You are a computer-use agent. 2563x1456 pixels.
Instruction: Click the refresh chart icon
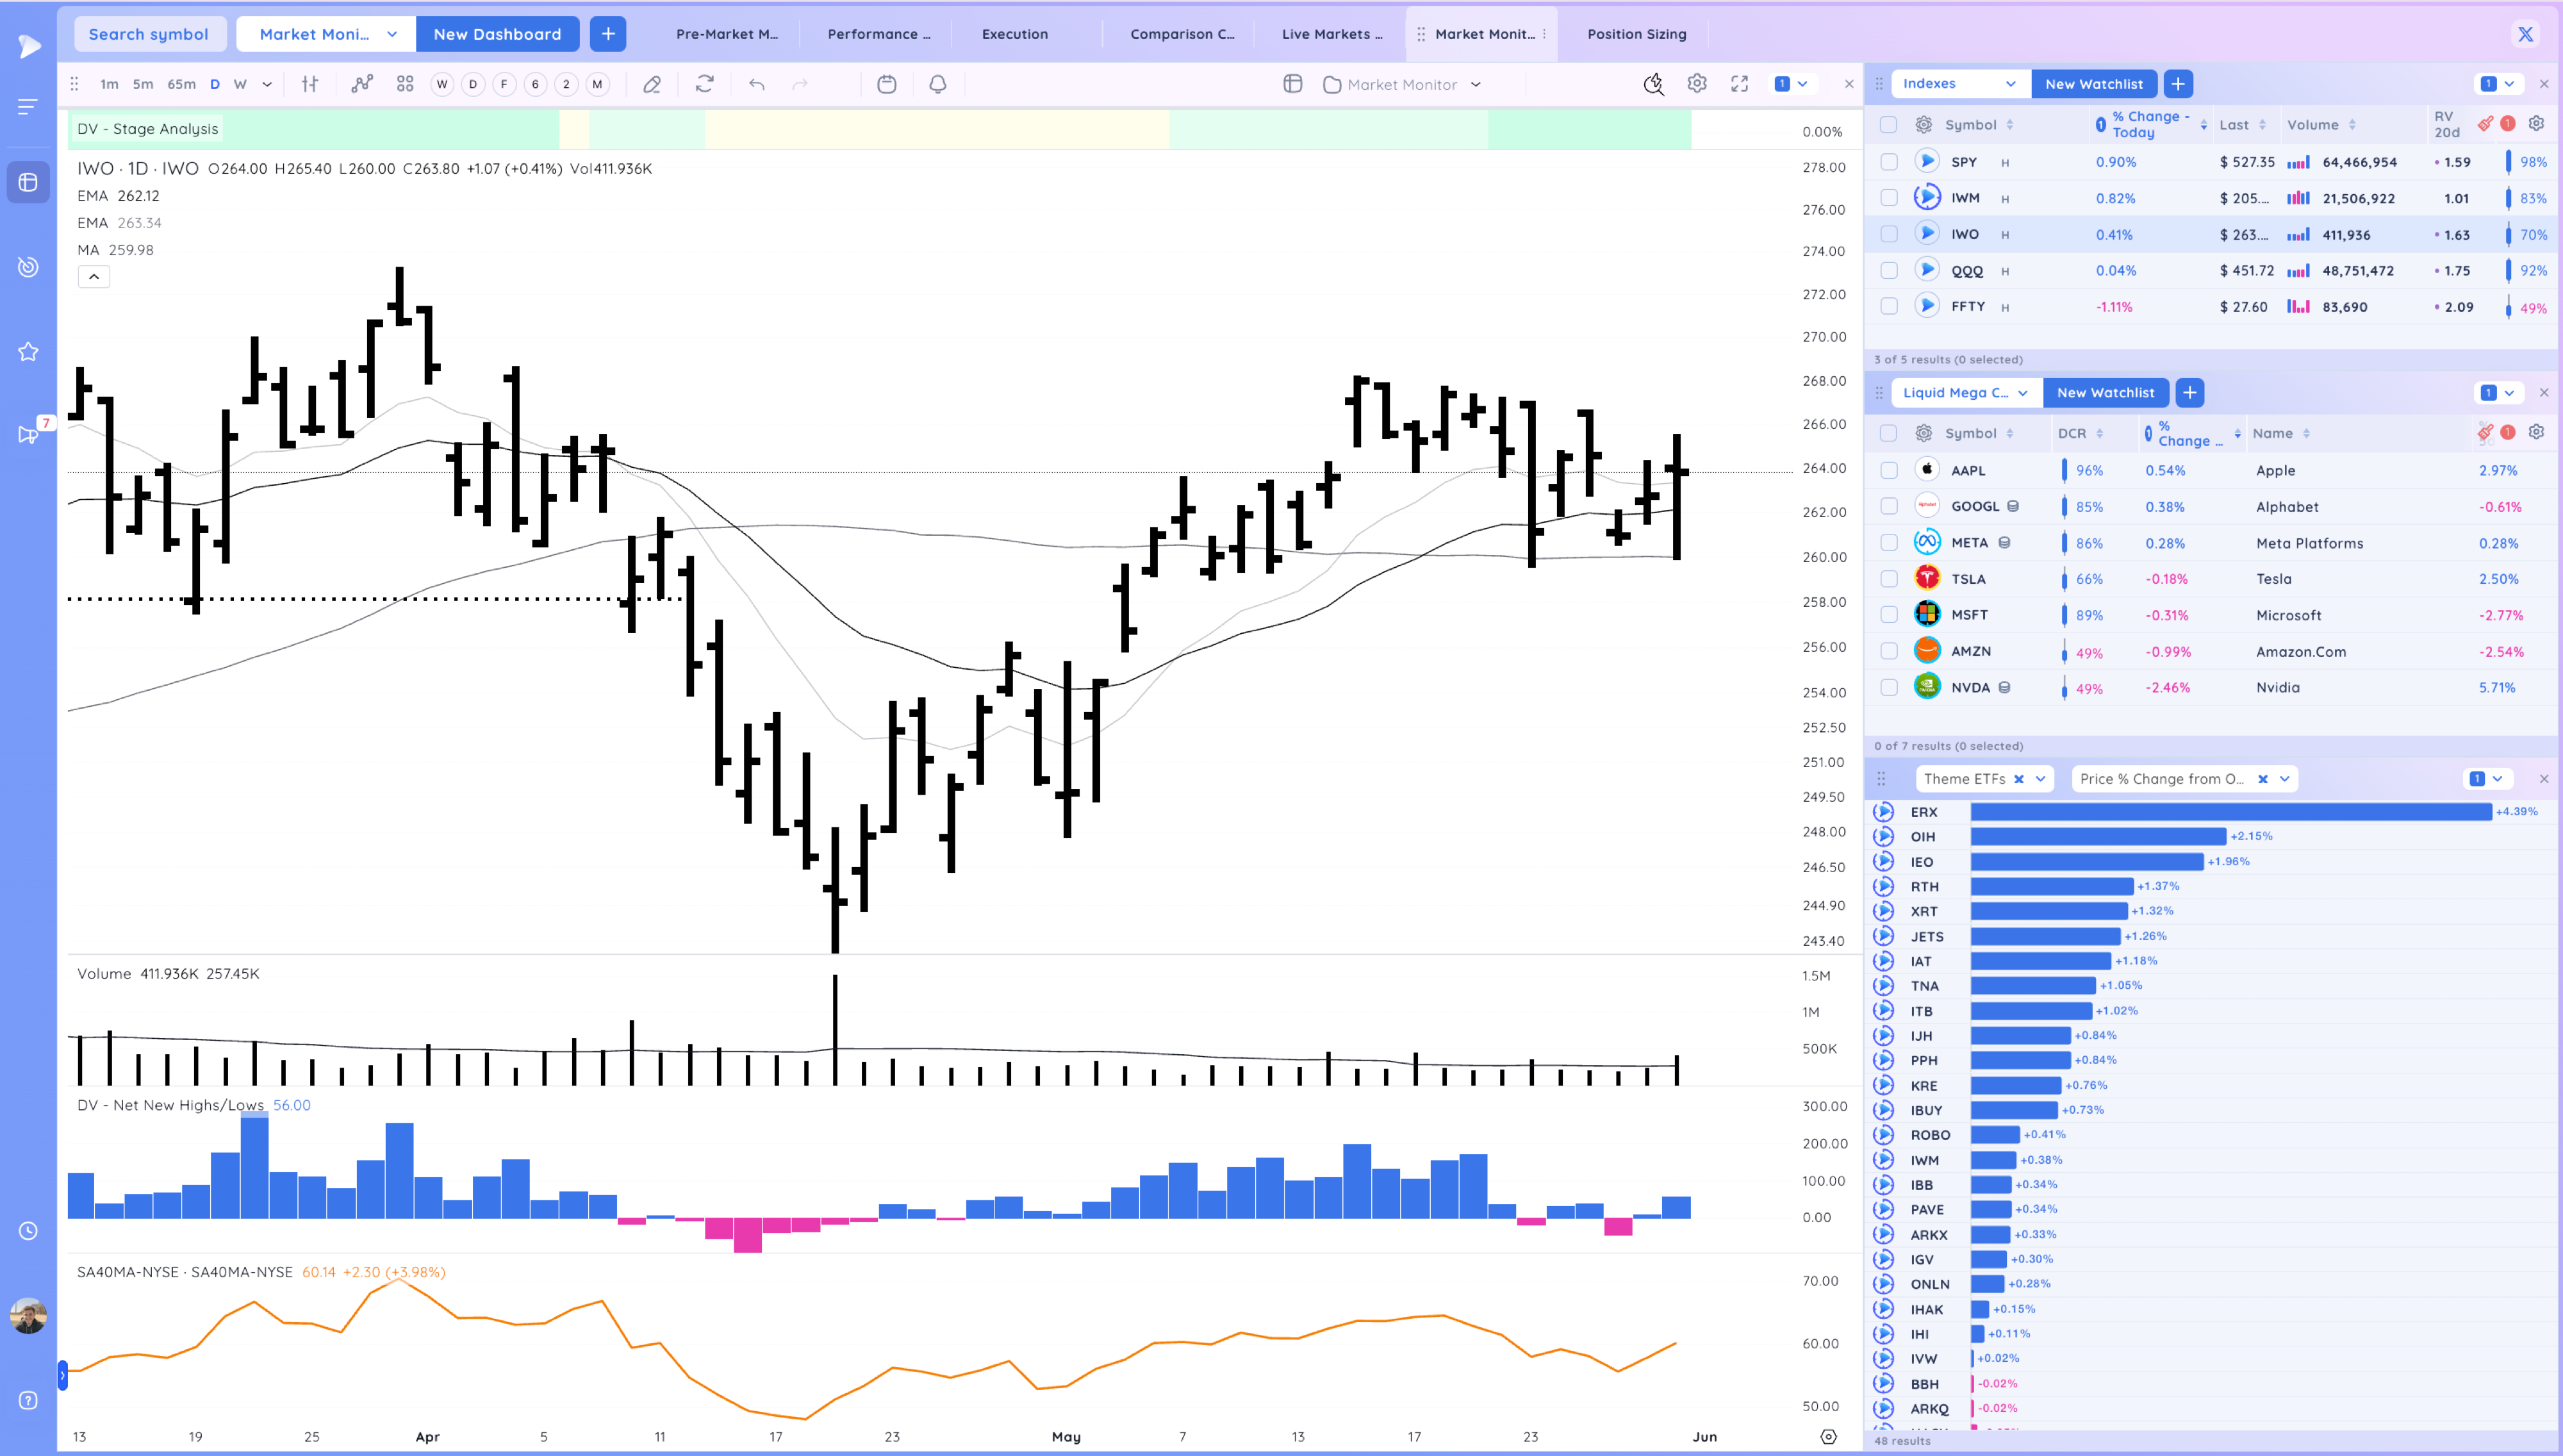[705, 84]
